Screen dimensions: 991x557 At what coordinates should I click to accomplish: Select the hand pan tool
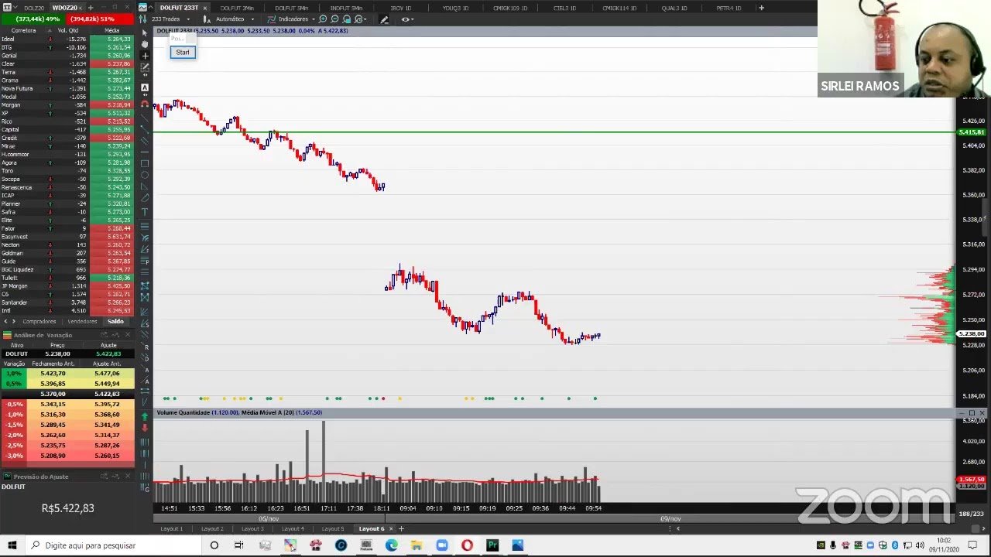point(145,44)
